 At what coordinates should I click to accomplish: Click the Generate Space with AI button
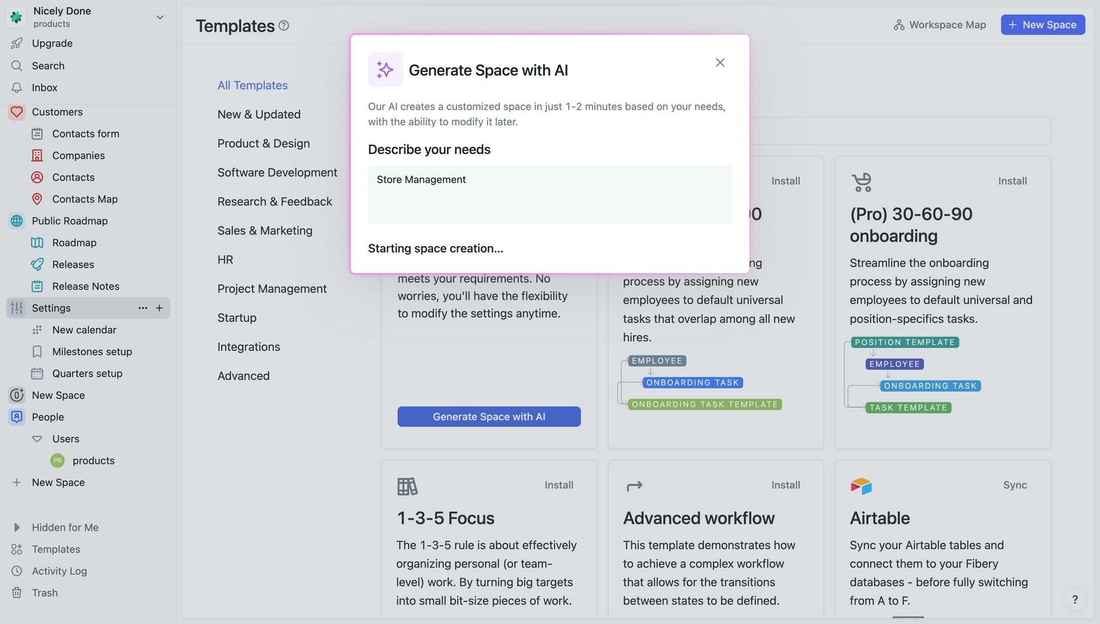tap(488, 416)
